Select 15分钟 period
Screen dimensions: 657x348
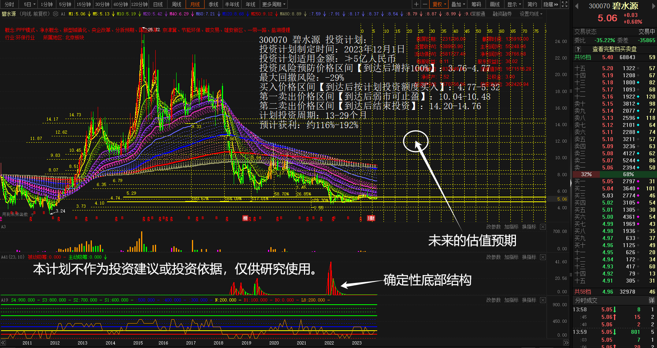click(84, 4)
